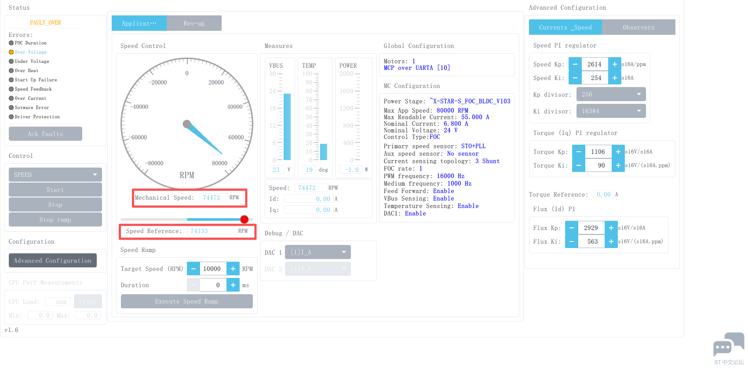Switch to the Rev-up tab
This screenshot has height=369, width=748.
(194, 23)
